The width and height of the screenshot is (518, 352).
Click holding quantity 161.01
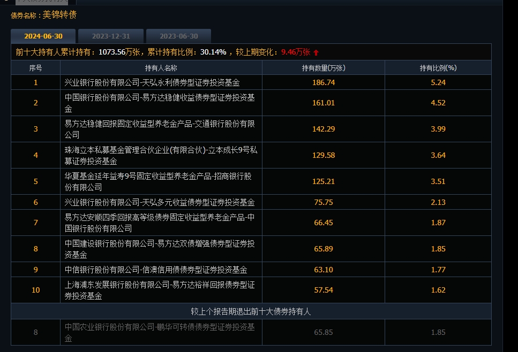(324, 103)
